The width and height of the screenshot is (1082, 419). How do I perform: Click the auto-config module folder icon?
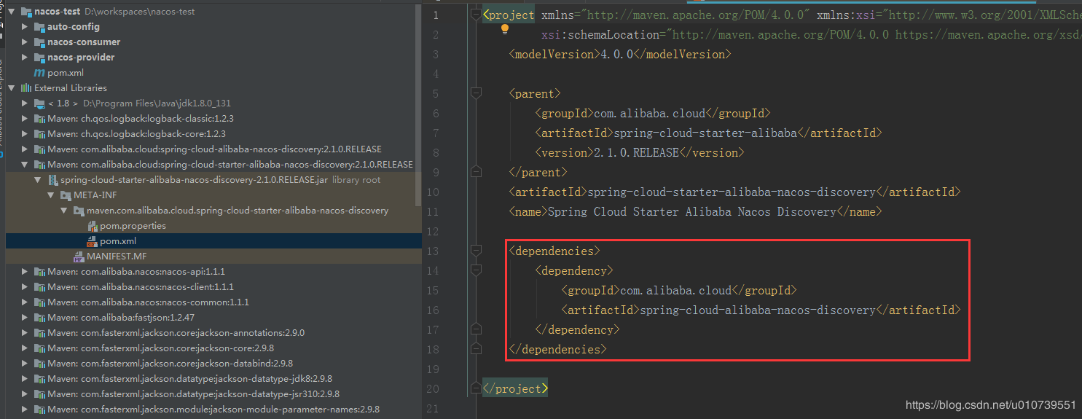coord(39,27)
